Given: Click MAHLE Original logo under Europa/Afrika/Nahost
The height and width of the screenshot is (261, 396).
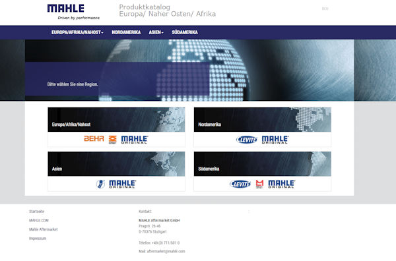Looking at the screenshot, I should tap(135, 140).
